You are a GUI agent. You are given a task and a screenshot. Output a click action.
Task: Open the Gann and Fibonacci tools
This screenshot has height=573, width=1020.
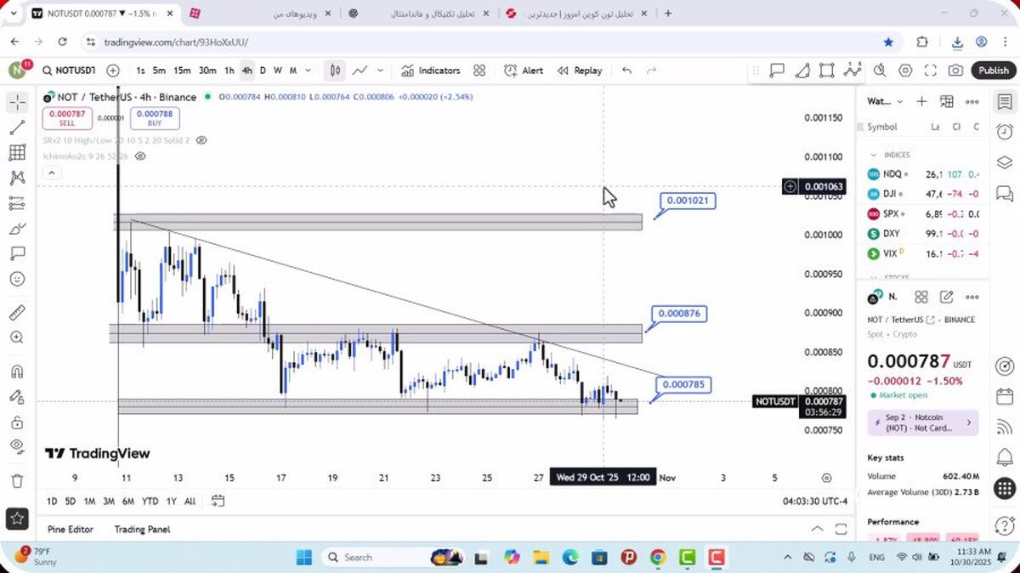(17, 153)
